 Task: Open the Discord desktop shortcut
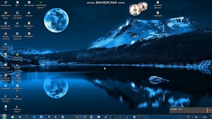pyautogui.click(x=29, y=14)
